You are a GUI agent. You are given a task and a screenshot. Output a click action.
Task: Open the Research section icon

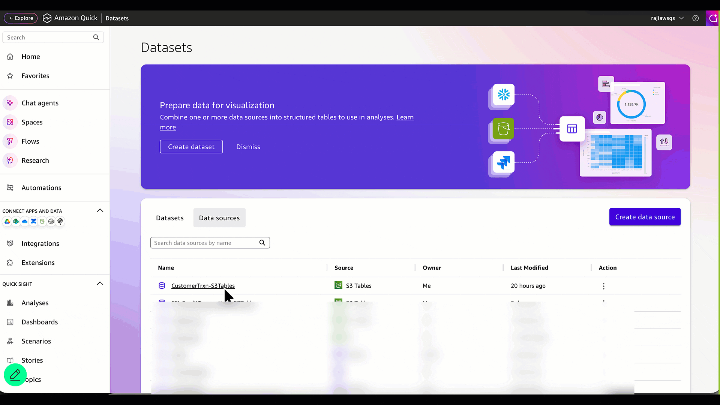click(10, 160)
